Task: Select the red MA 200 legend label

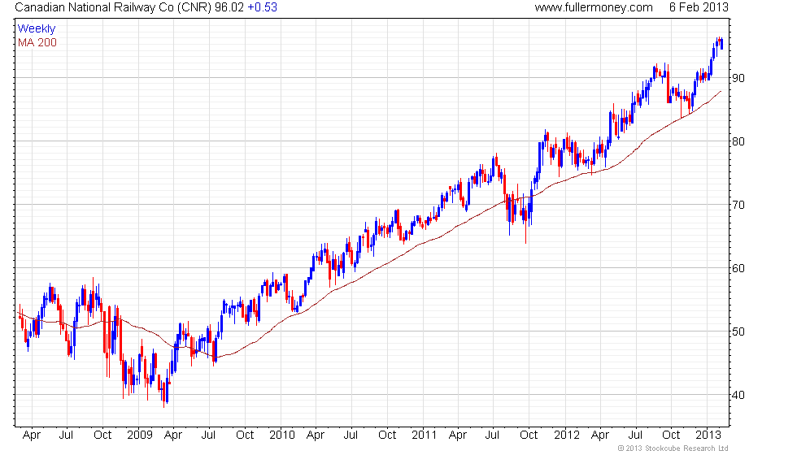Action: 37,42
